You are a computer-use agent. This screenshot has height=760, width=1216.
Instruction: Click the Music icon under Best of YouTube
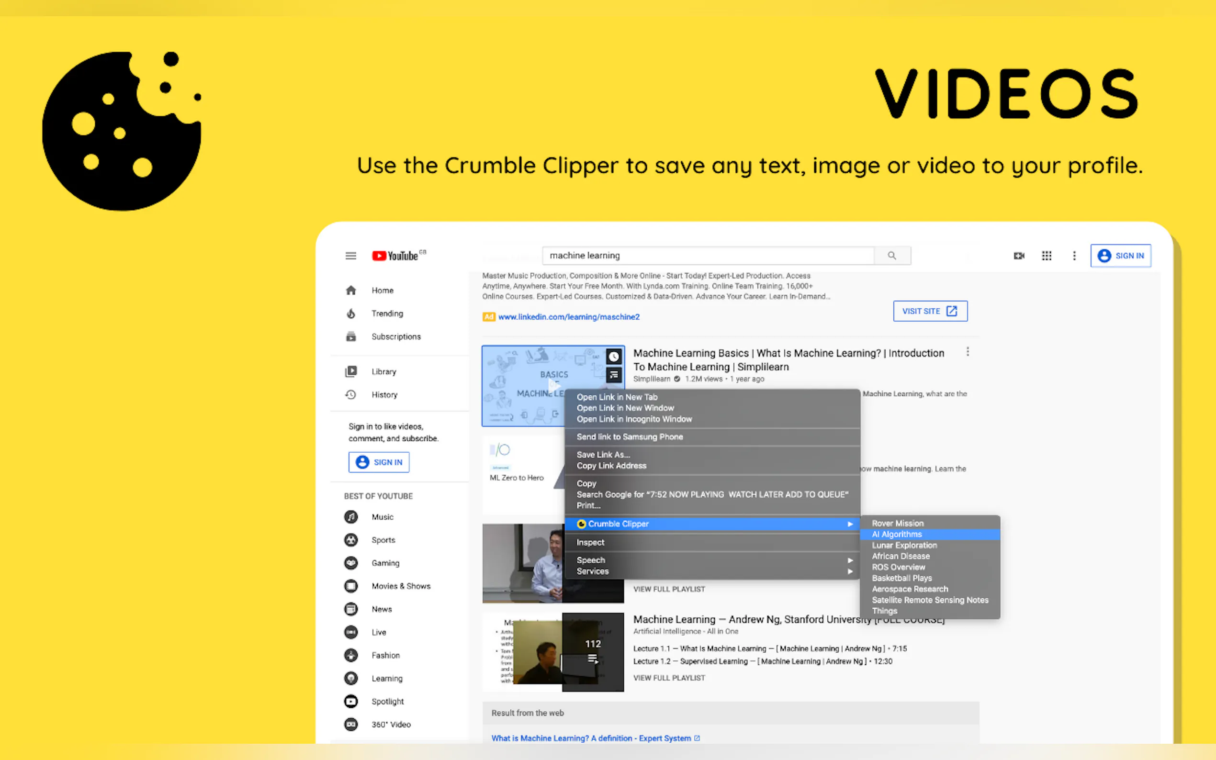[x=351, y=517]
